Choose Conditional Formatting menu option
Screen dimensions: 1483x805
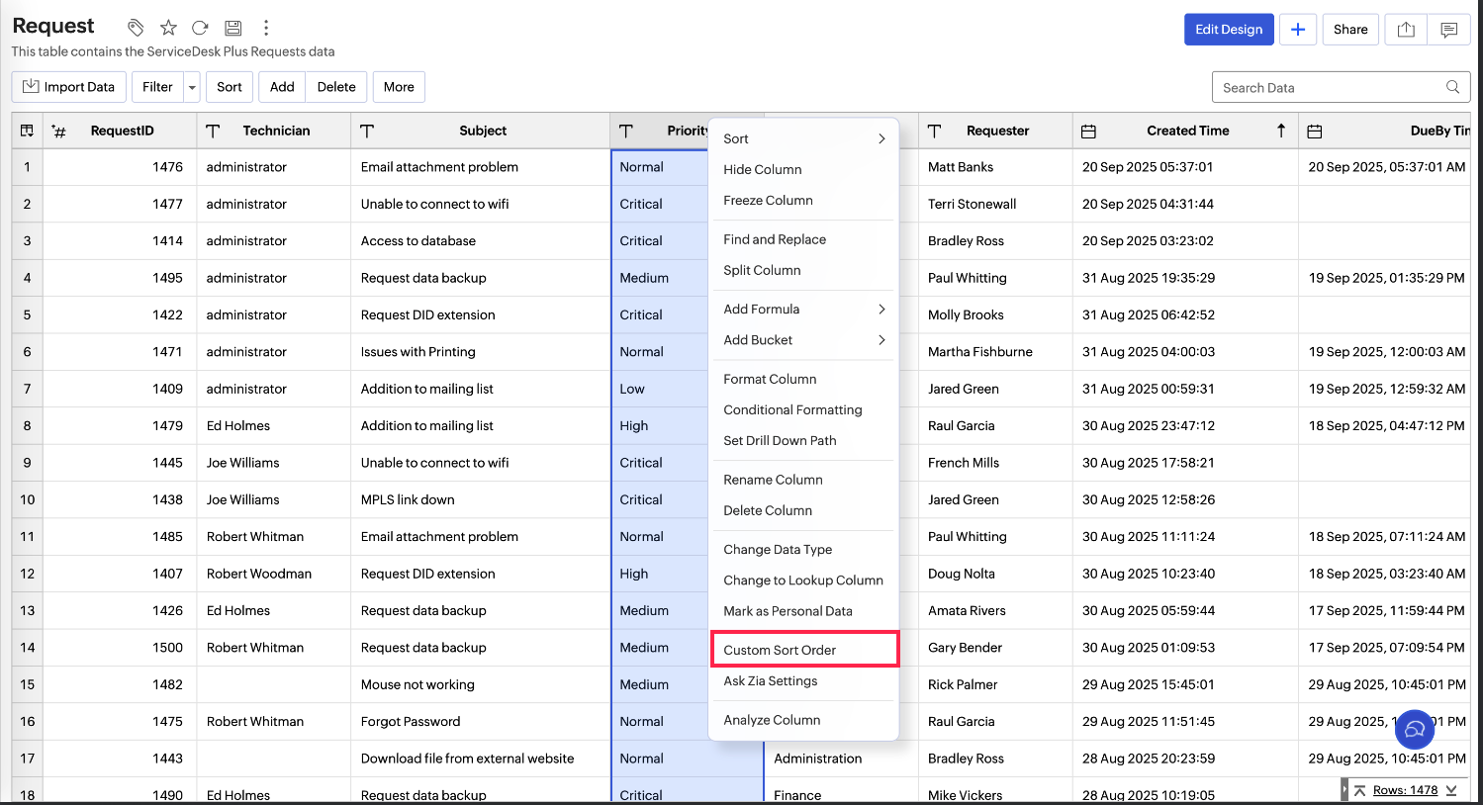(x=792, y=409)
